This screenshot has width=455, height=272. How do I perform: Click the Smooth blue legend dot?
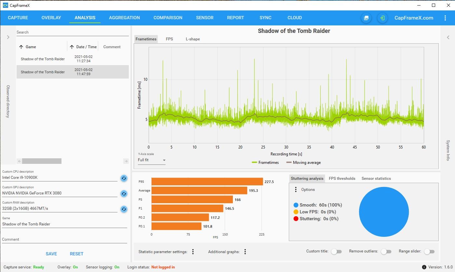pyautogui.click(x=296, y=205)
